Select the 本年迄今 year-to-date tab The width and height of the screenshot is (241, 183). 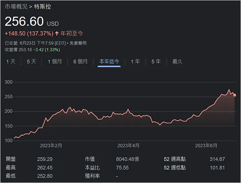click(x=109, y=62)
